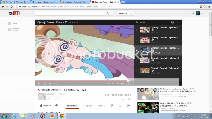Reload the page
This screenshot has width=212, height=119.
[x=12, y=6]
